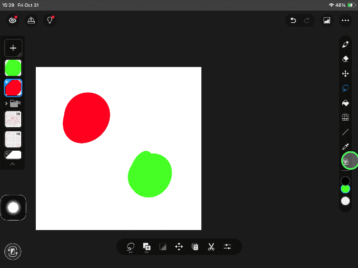Pick the transparent checkered swatch
Image resolution: width=358 pixels, height=268 pixels.
[x=345, y=201]
